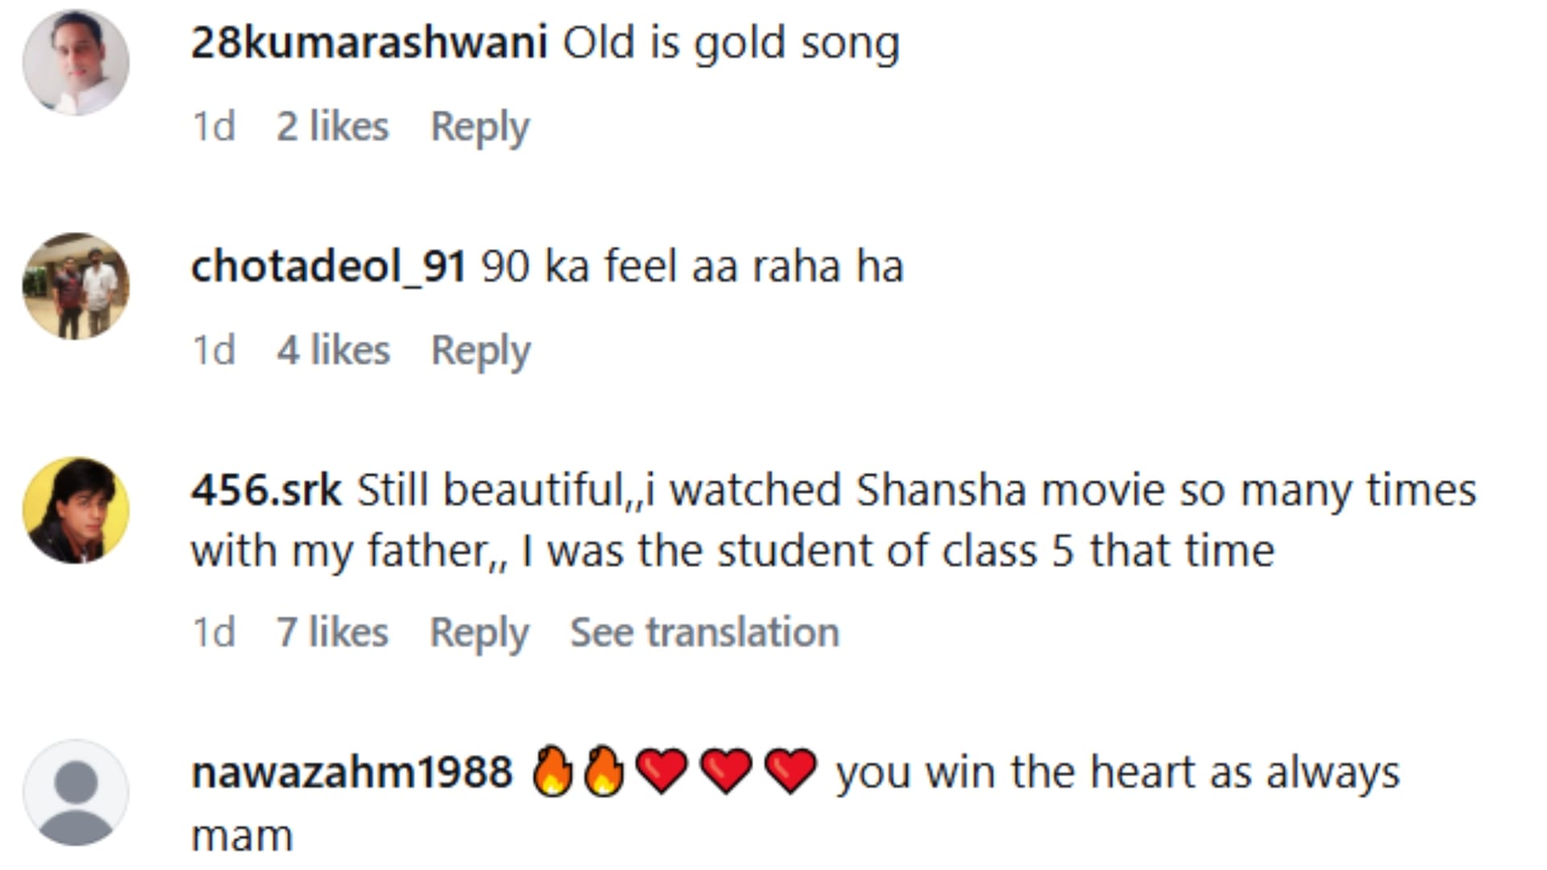
Task: Click nawazahm1988's default avatar icon
Action: 76,793
